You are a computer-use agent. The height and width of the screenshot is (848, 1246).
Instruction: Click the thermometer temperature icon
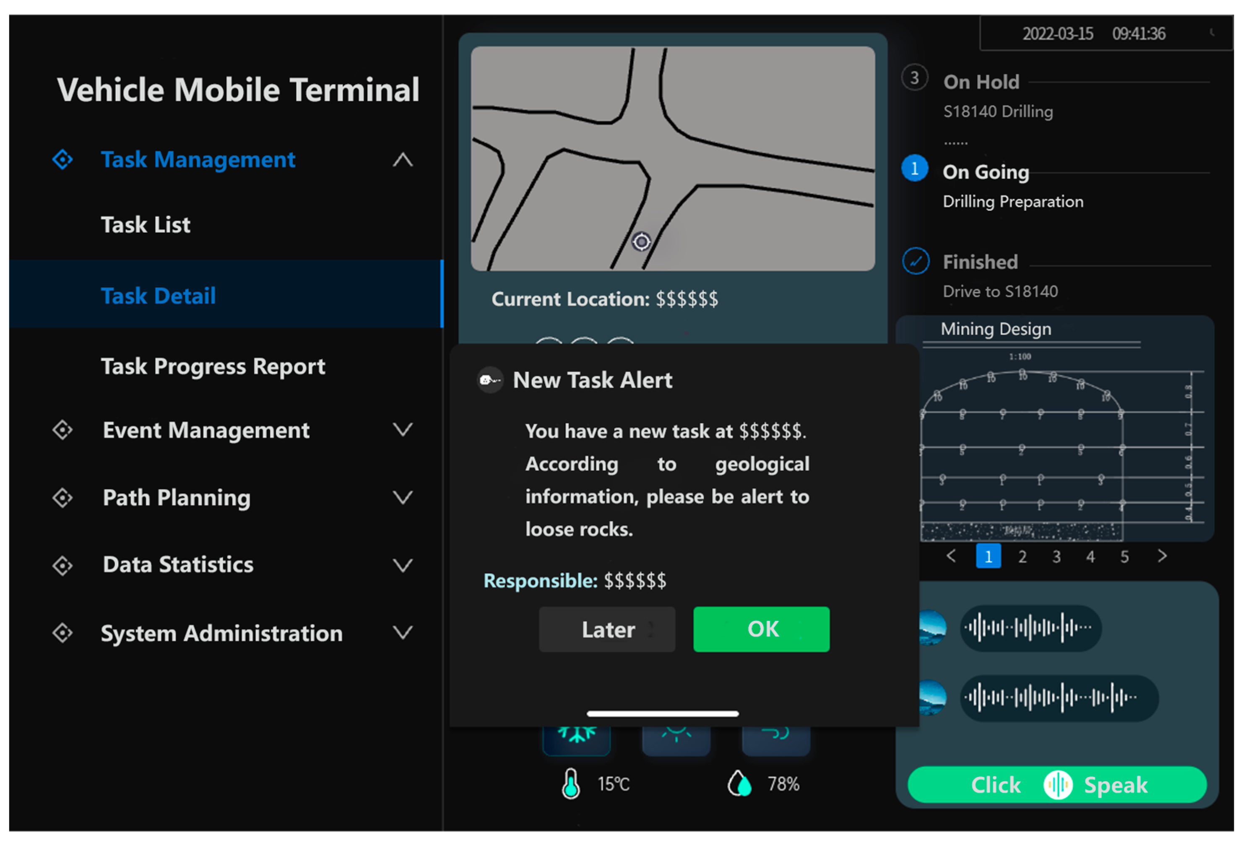(570, 784)
